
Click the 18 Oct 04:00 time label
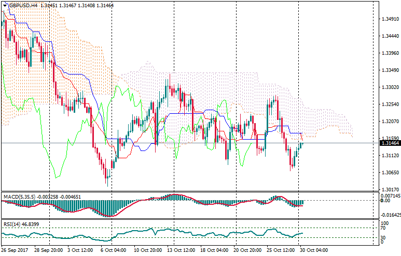coord(214,250)
